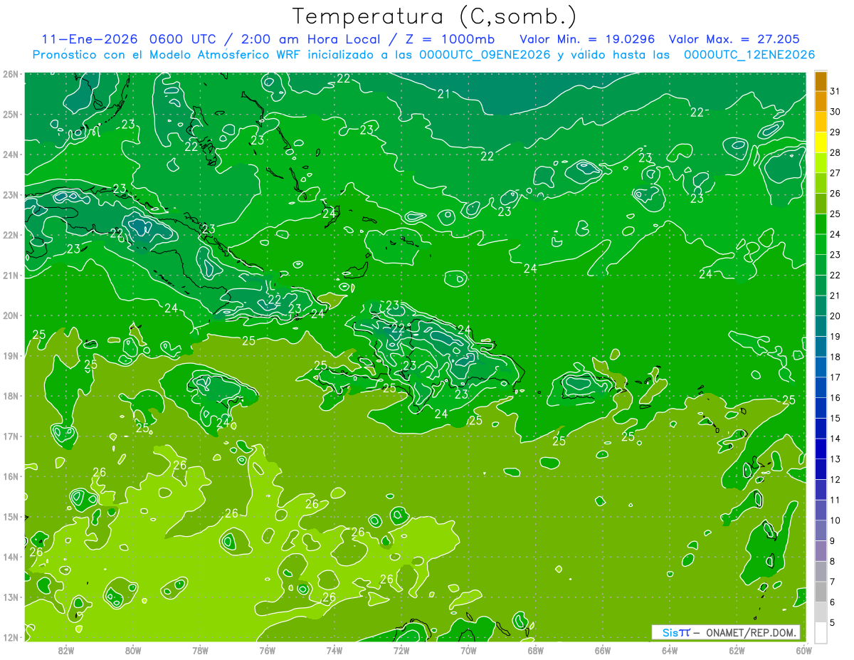The image size is (854, 660).
Task: Click the "70W" longitude axis label
Action: pos(468,650)
